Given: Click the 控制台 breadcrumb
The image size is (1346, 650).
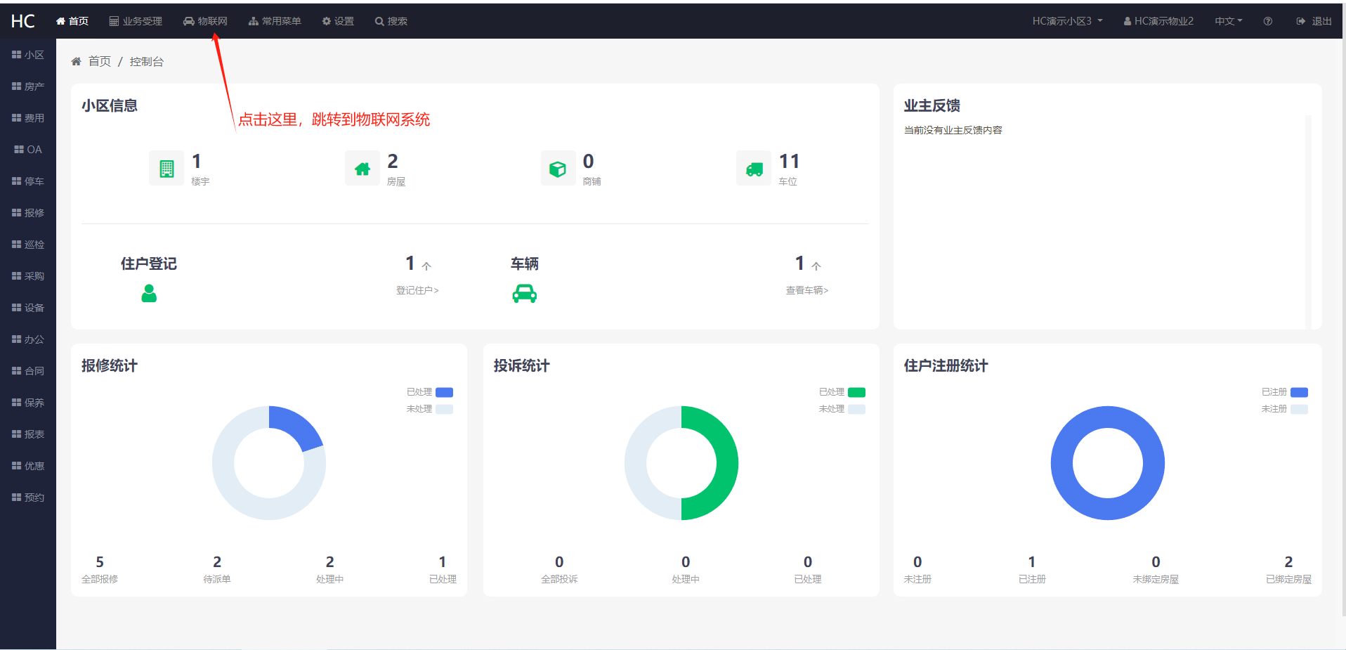Looking at the screenshot, I should point(147,61).
